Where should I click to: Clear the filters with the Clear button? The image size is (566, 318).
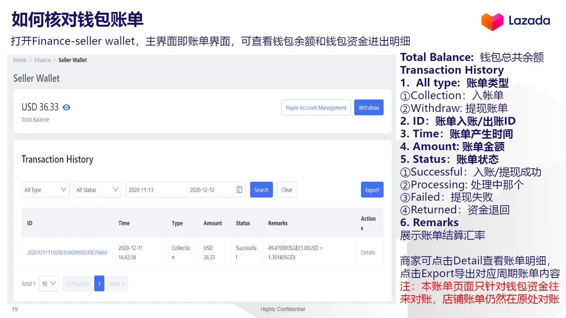pos(286,189)
